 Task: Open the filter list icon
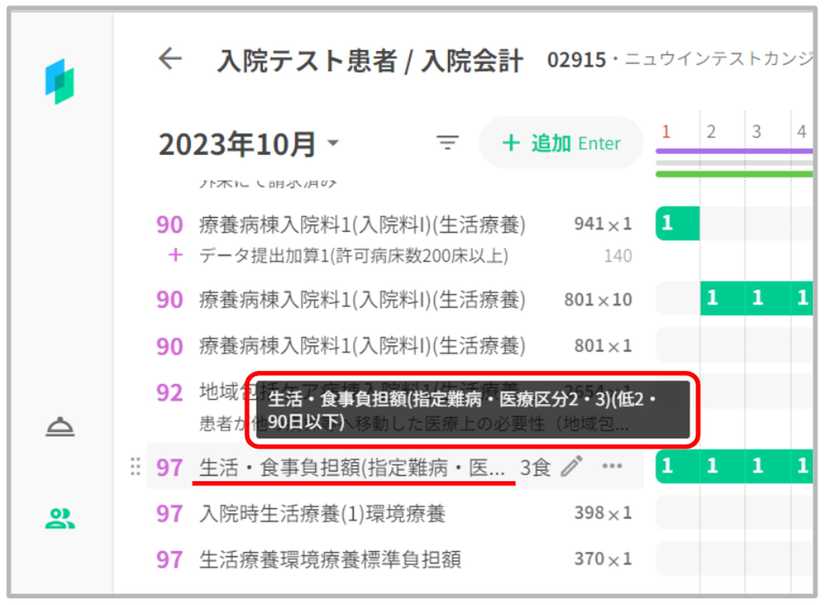tap(447, 143)
